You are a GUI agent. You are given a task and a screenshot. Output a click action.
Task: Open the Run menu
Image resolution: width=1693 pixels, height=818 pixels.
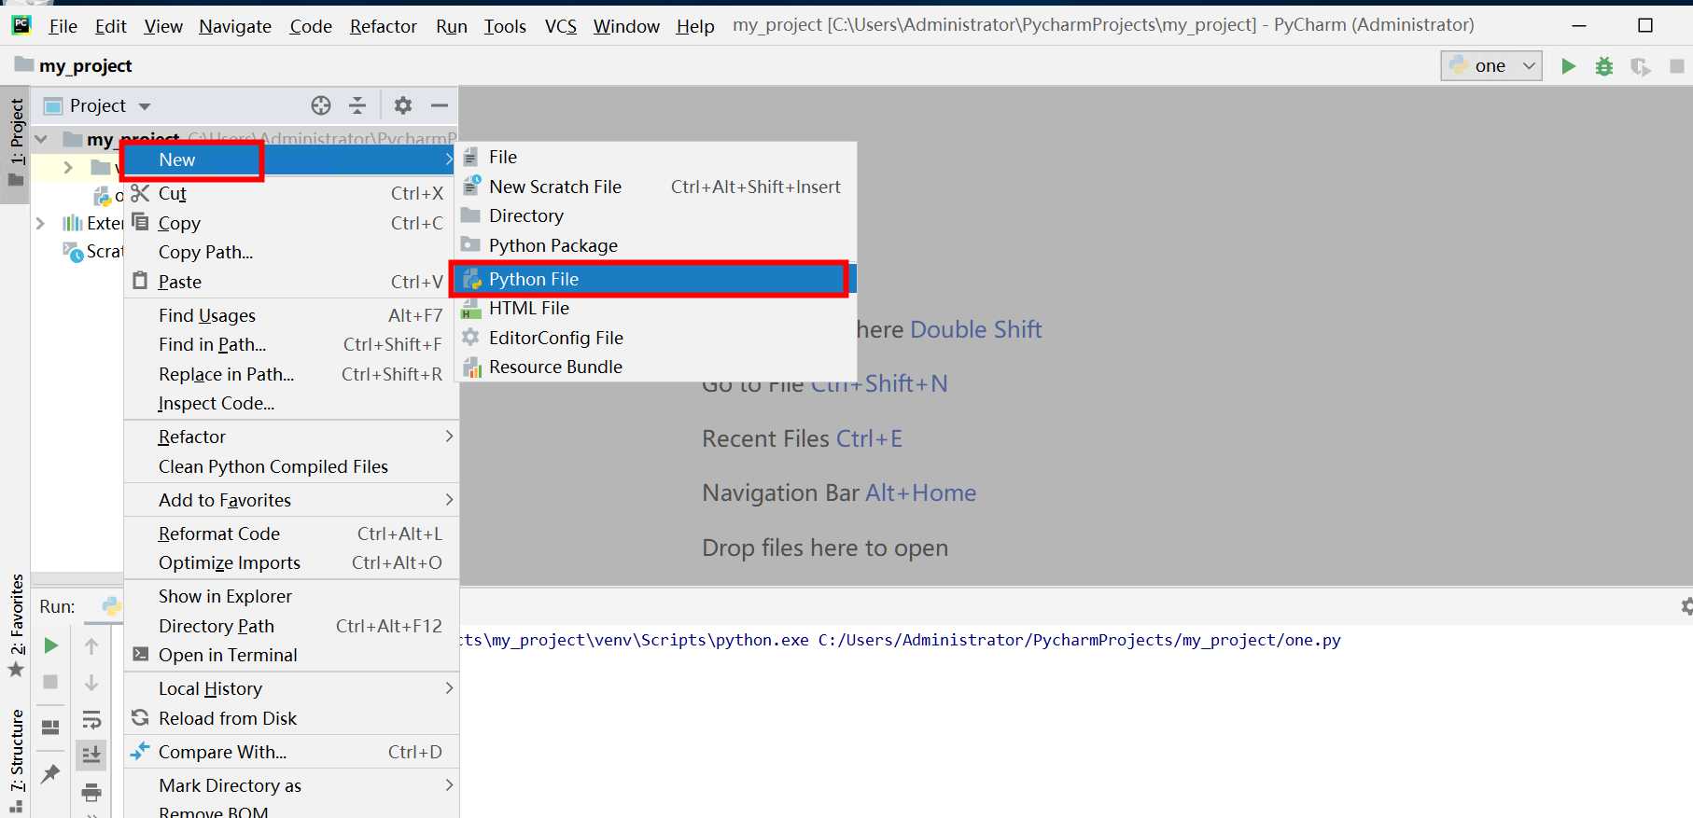point(452,26)
